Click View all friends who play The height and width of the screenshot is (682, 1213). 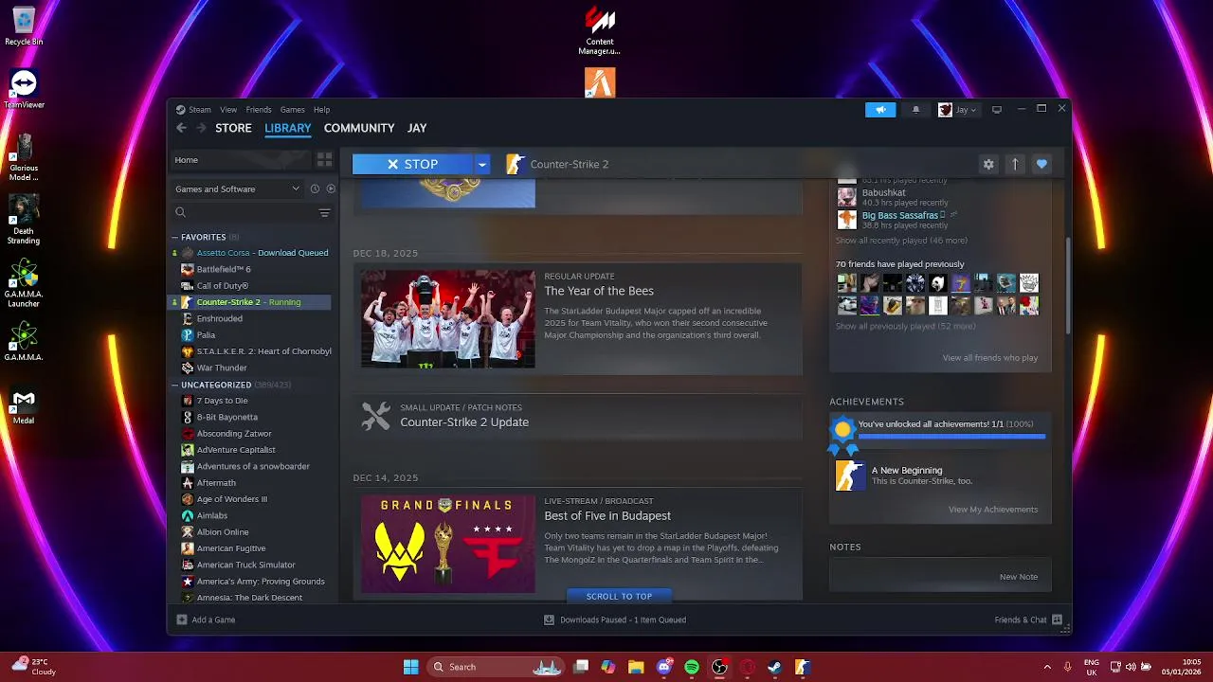point(990,358)
